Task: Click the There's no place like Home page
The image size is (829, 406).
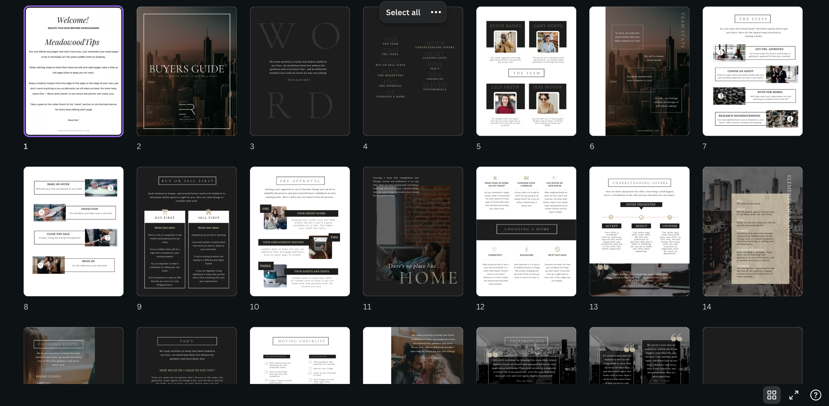Action: click(413, 231)
